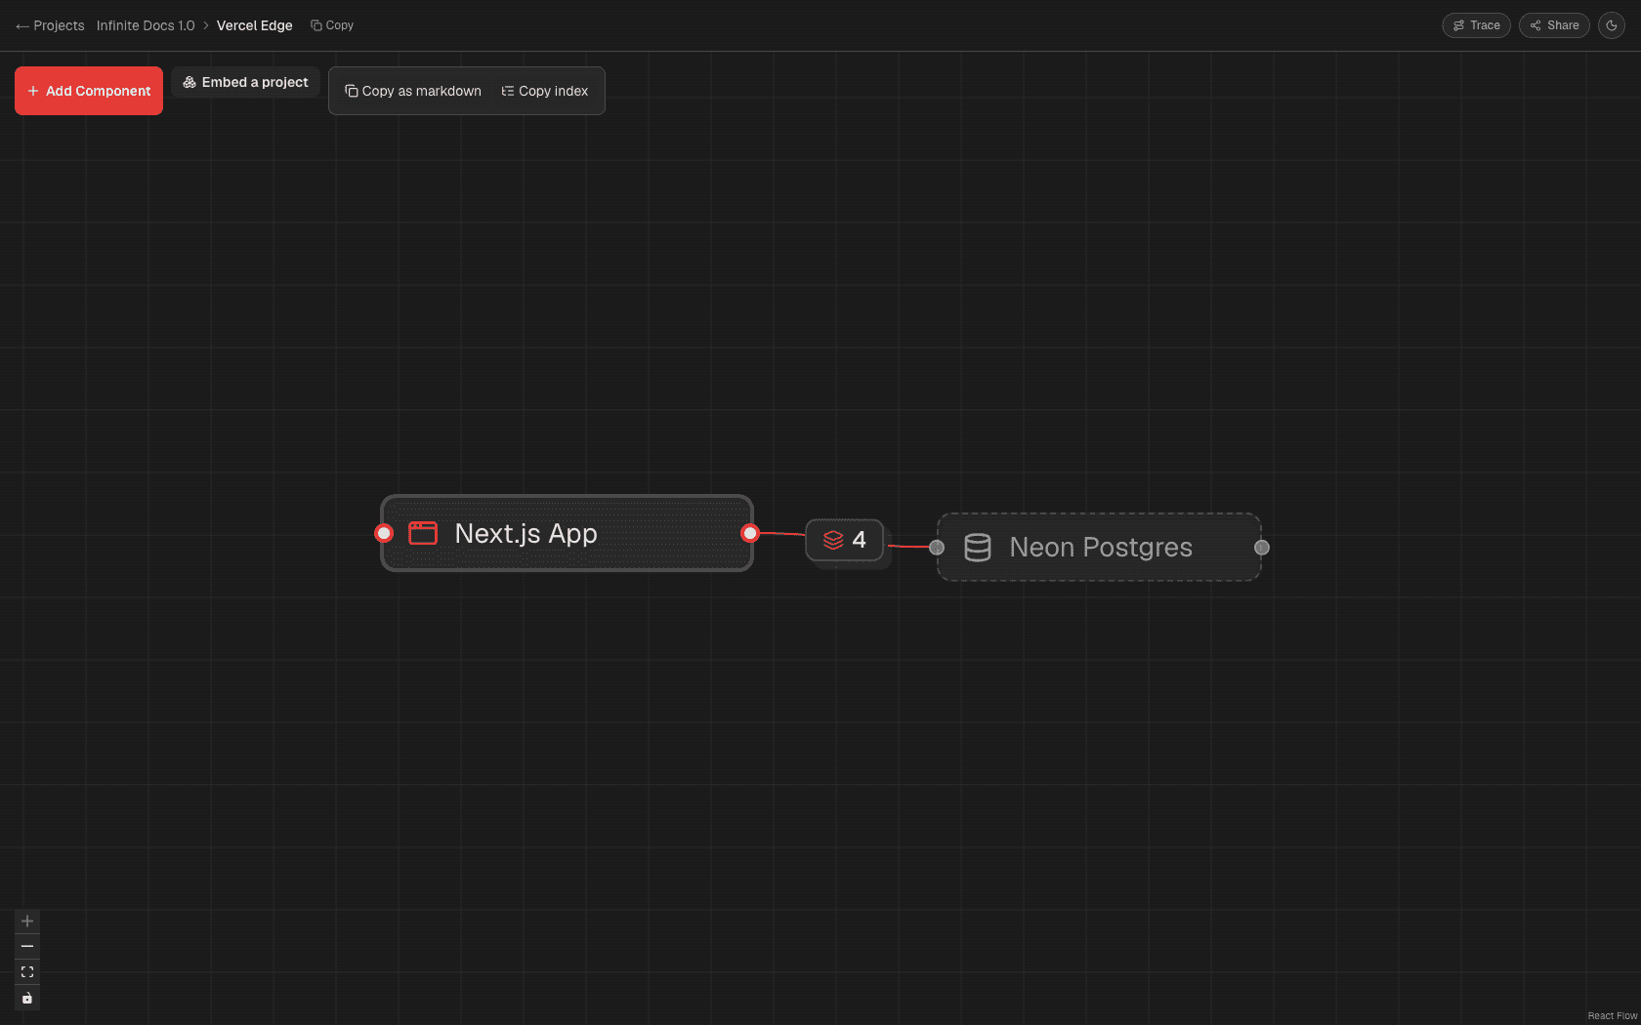This screenshot has width=1641, height=1025.
Task: Toggle canvas interactivity lock
Action: 27,998
